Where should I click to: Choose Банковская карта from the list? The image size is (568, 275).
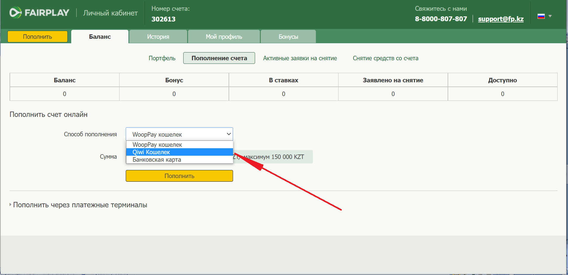click(x=179, y=160)
